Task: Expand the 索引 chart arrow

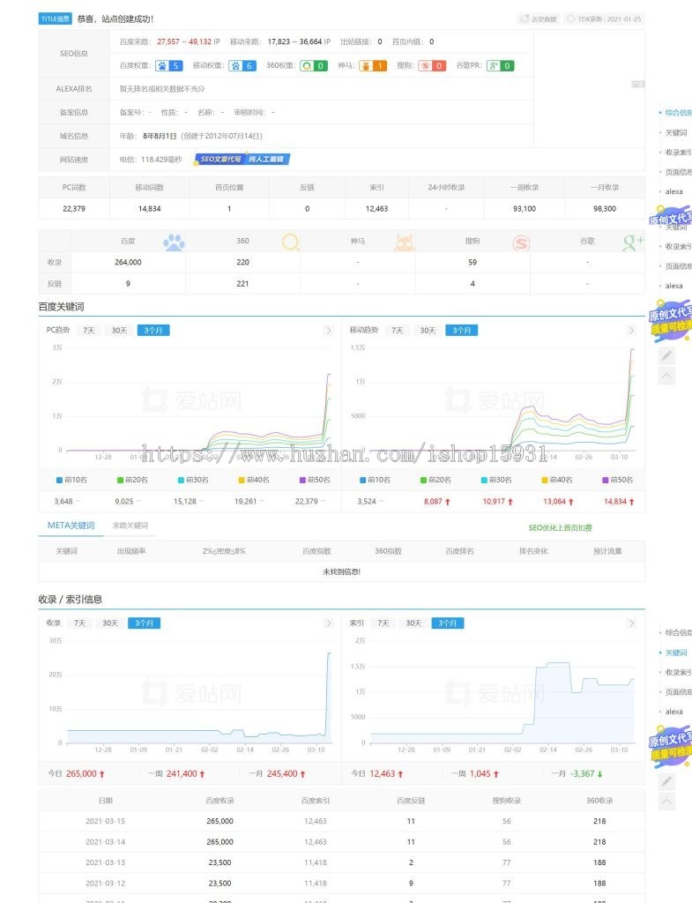Action: click(631, 623)
